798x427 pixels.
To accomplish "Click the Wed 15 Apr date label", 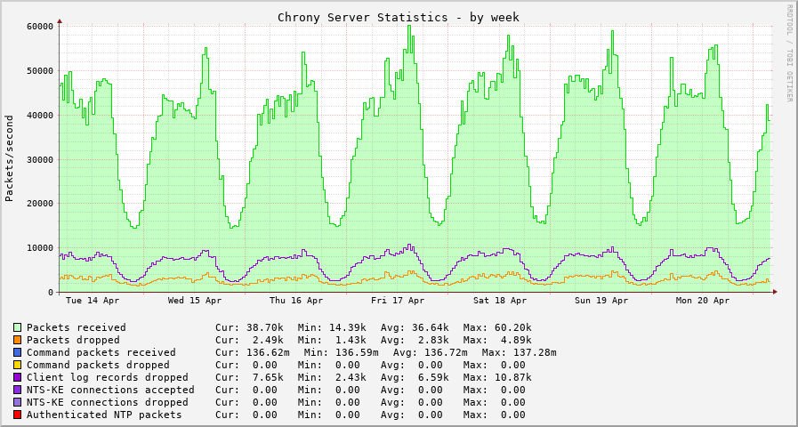I will point(195,301).
